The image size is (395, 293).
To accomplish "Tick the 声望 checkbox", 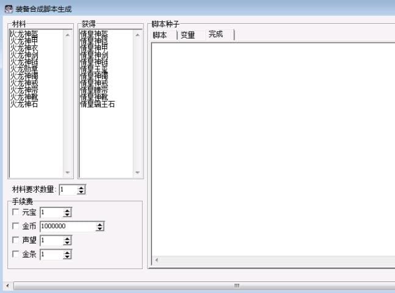I will 16,240.
